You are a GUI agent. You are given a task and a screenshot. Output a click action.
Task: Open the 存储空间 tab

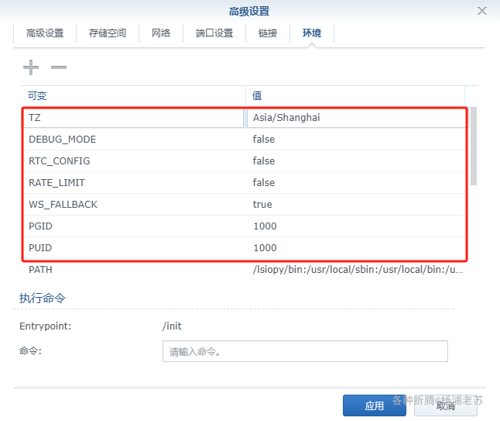[x=108, y=33]
